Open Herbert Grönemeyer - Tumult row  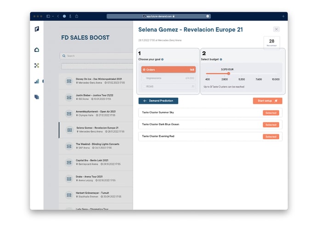[96, 195]
